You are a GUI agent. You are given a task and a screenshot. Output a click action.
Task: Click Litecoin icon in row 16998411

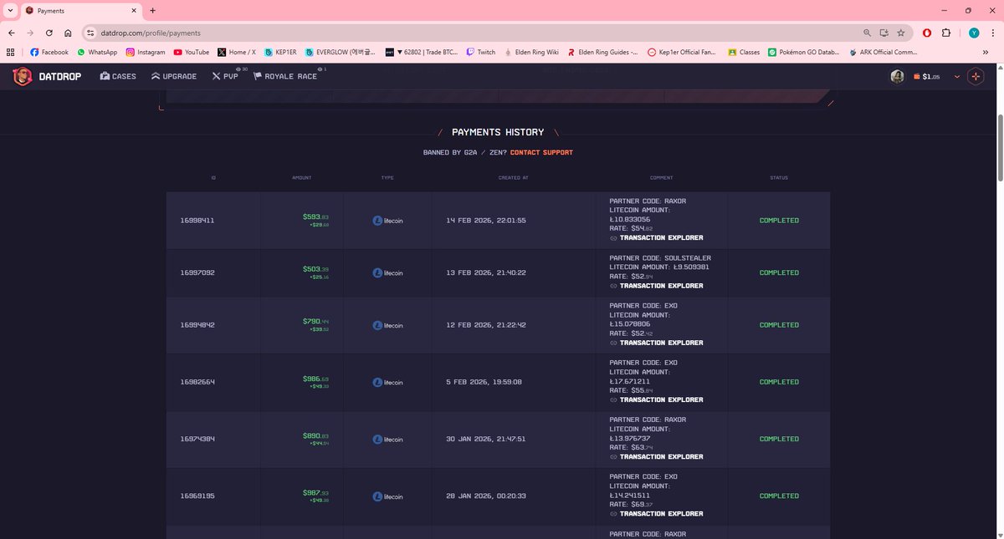pyautogui.click(x=377, y=221)
